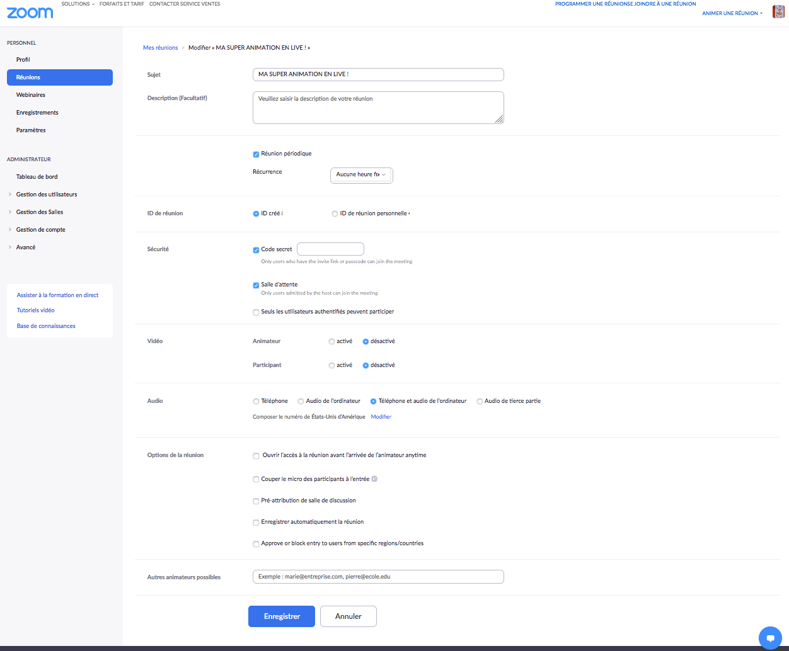This screenshot has height=651, width=789.
Task: Click the Zoom logo
Action: (30, 13)
